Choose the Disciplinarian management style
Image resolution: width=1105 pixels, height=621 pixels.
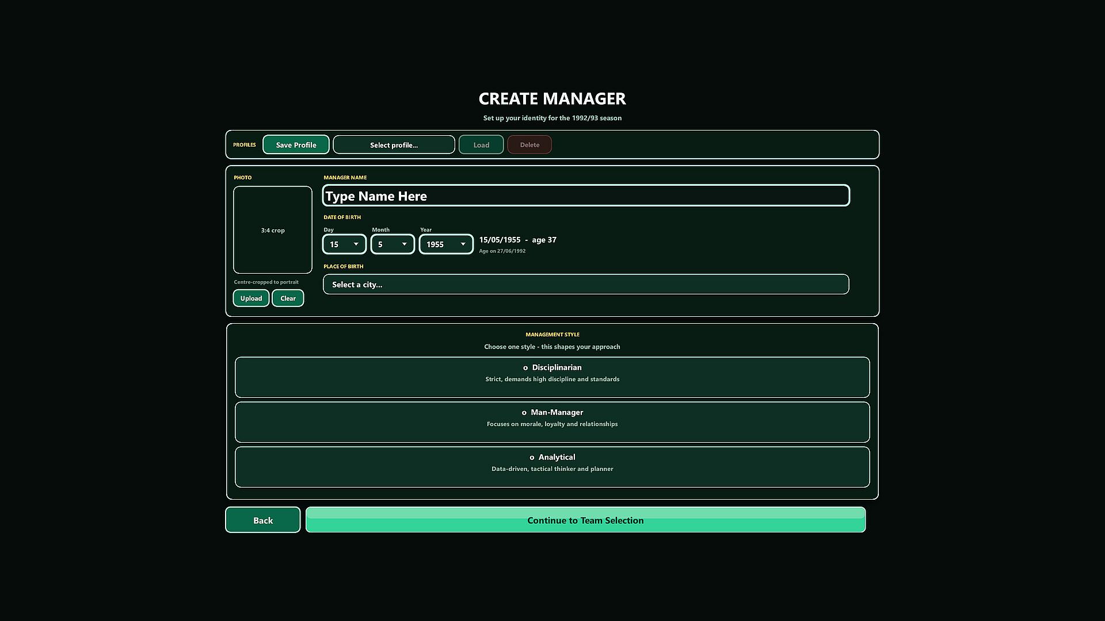pyautogui.click(x=552, y=377)
